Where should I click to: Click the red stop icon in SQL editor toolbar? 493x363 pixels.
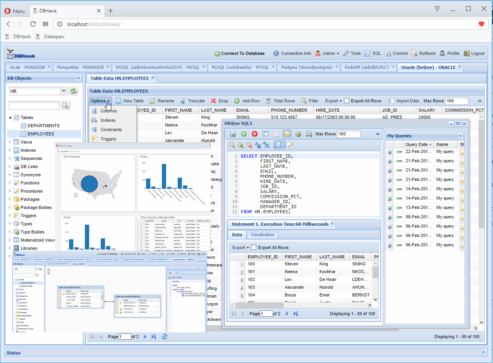[x=255, y=134]
